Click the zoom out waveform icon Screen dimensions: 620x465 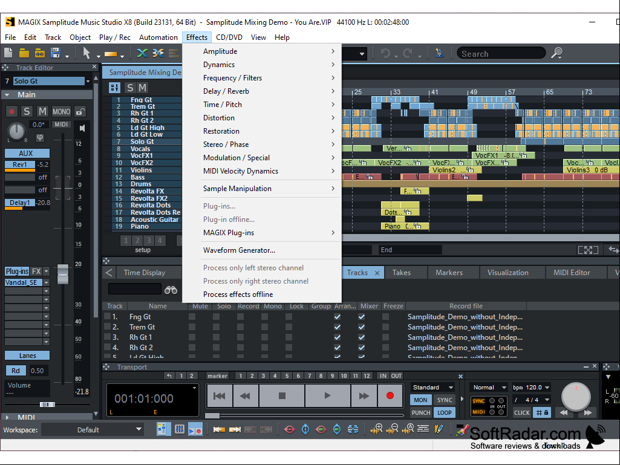[x=392, y=429]
